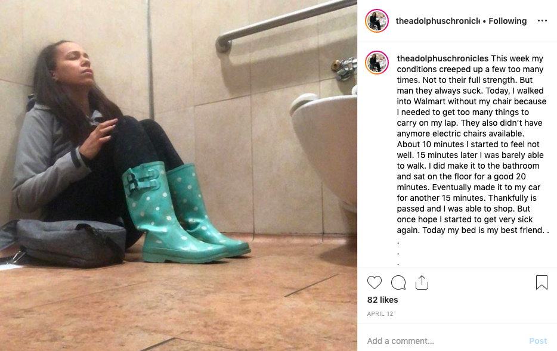Open the APRIL 12 post date link

(x=380, y=313)
